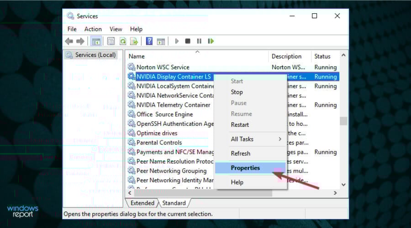Image resolution: width=411 pixels, height=228 pixels.
Task: Select the Peer Name Resolution Protocol service
Action: [x=175, y=161]
